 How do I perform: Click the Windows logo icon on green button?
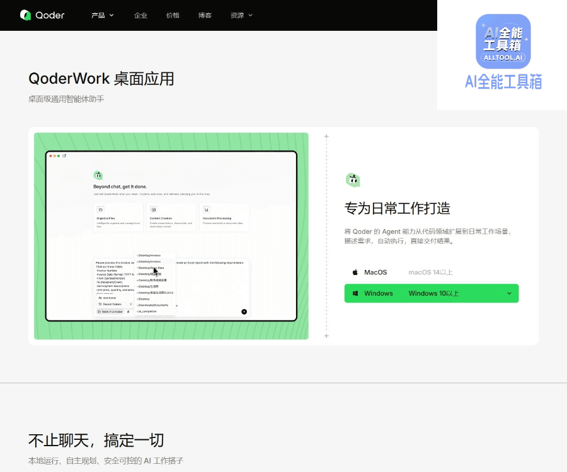pos(355,293)
